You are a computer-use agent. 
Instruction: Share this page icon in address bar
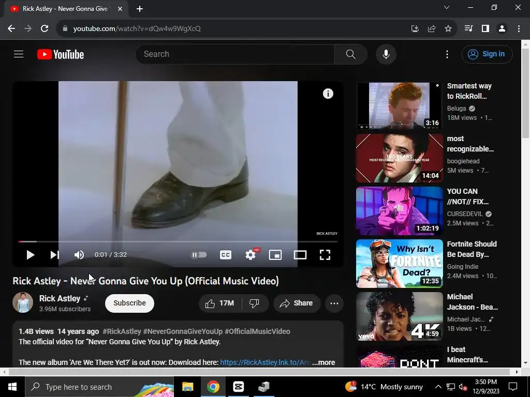431,29
